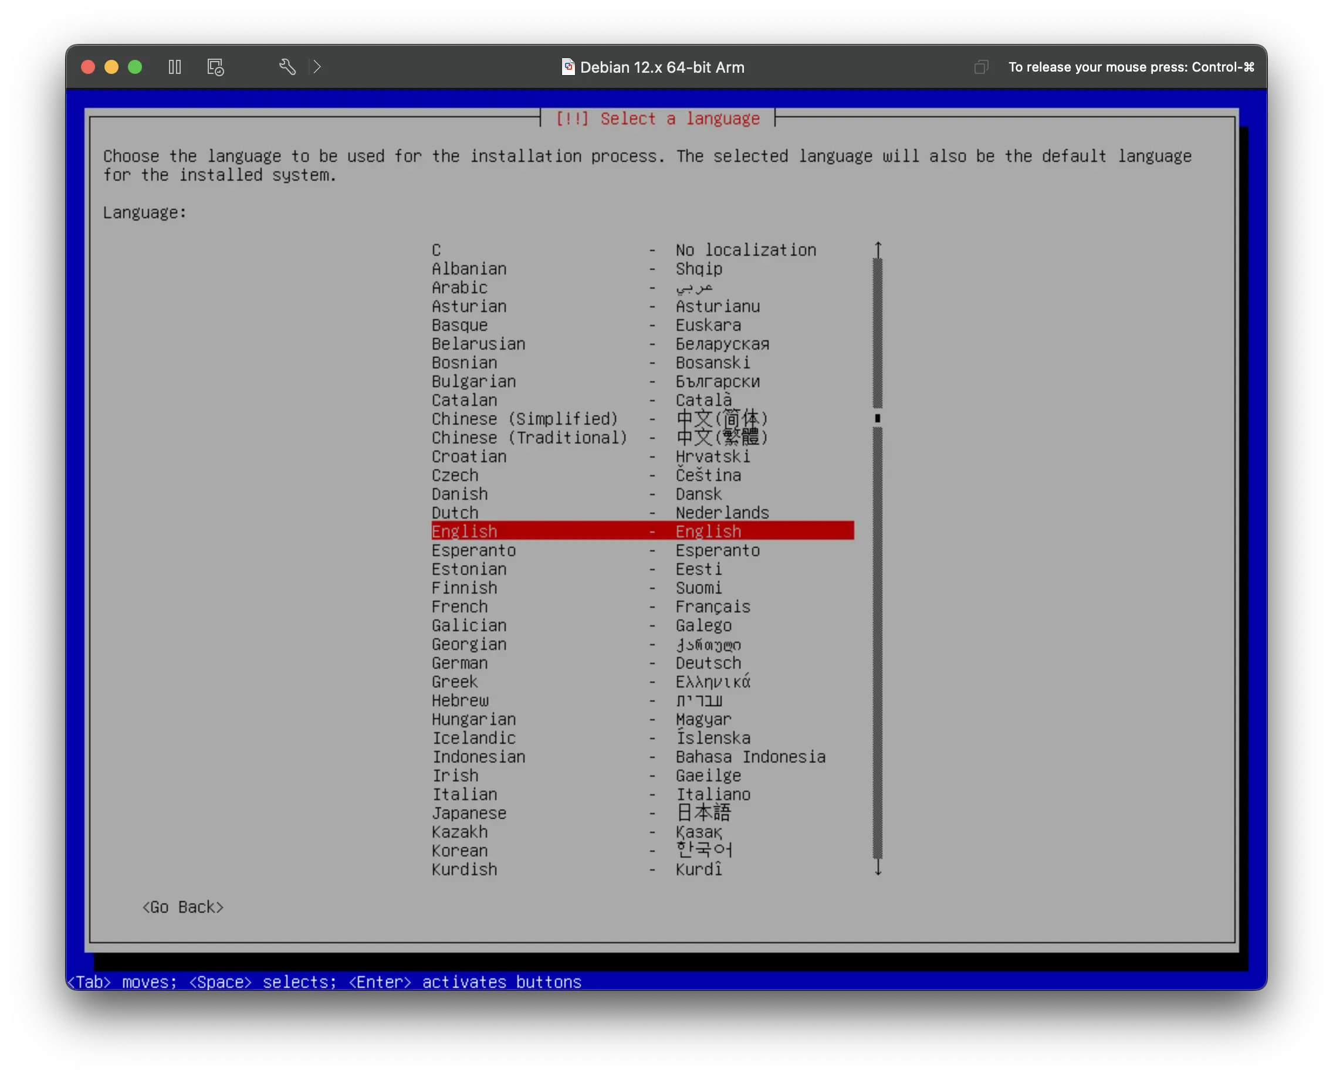
Task: Choose Indonesian - Bahasa Indonesia row
Action: click(x=643, y=756)
